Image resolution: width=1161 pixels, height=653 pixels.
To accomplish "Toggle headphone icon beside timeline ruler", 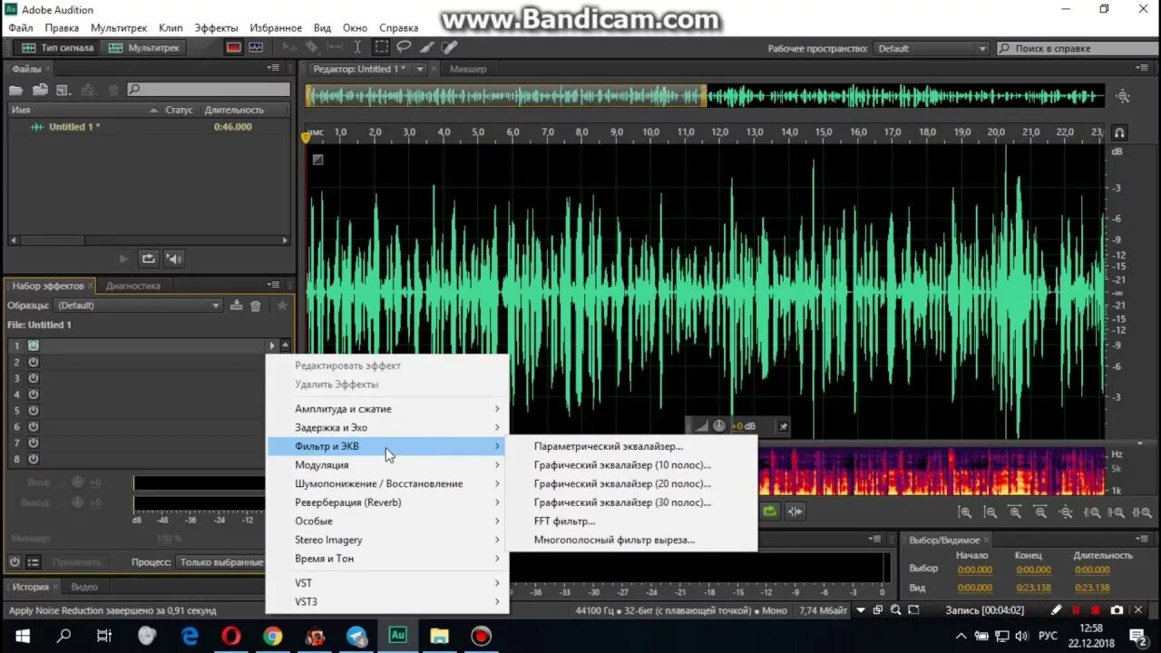I will click(1119, 132).
